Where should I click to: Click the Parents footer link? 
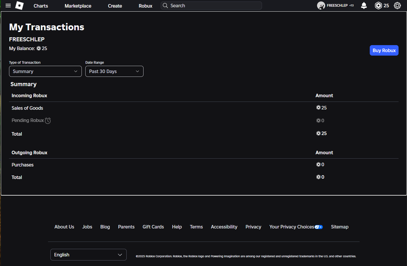(x=126, y=227)
